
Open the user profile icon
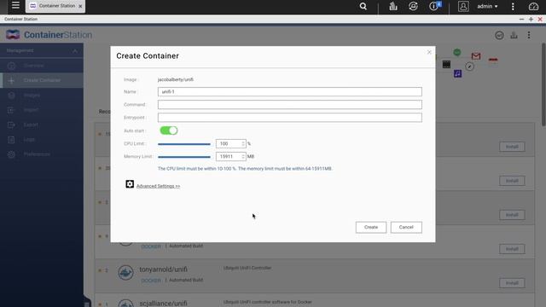click(463, 6)
